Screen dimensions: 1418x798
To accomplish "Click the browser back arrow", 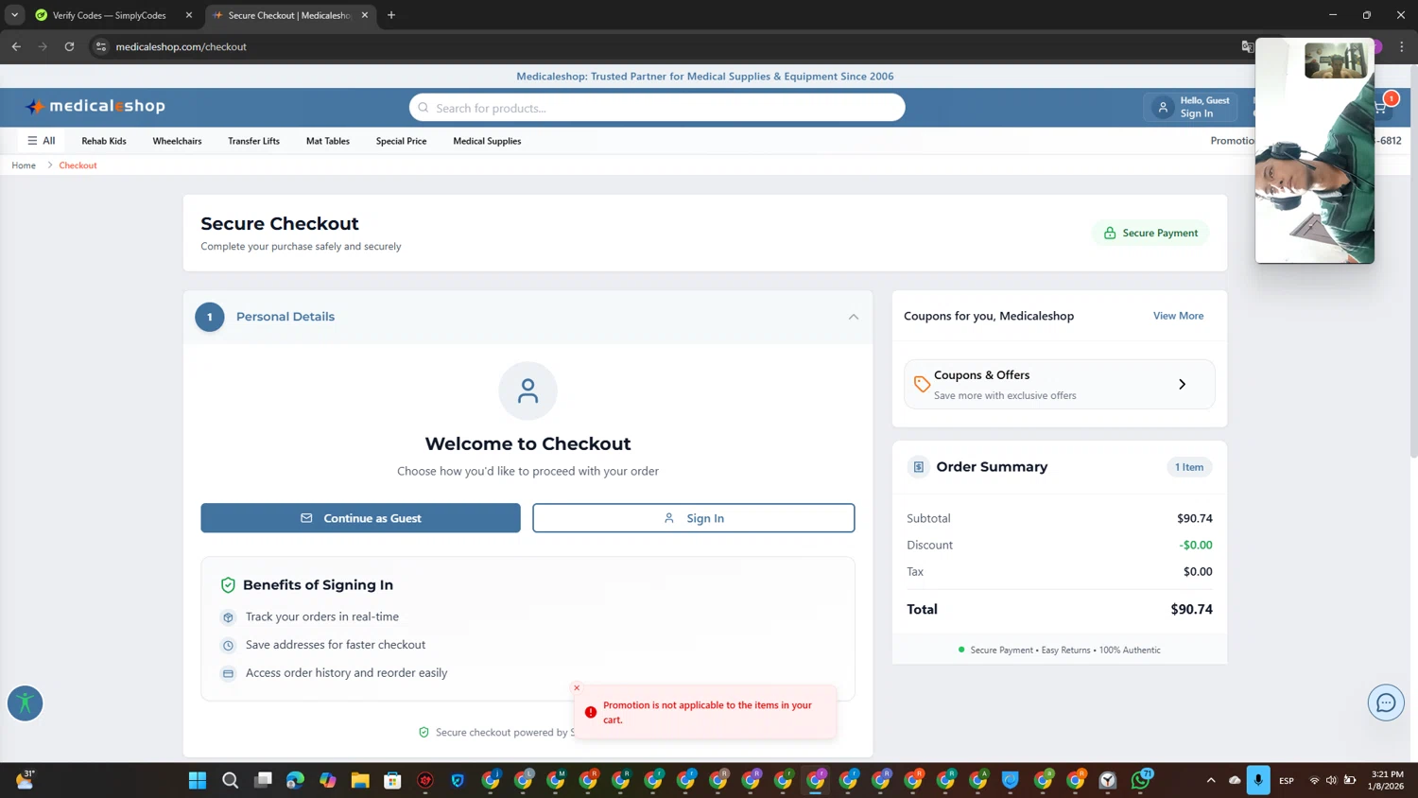I will 16,46.
